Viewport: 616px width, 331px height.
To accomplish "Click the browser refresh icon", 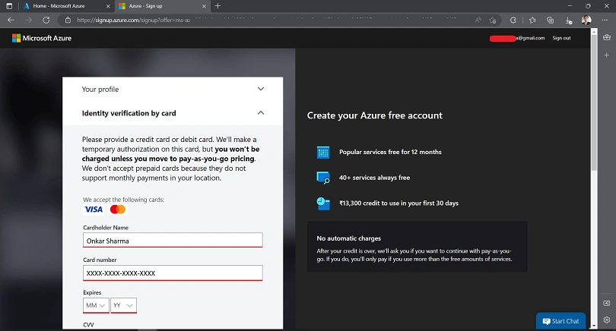I will (46, 20).
